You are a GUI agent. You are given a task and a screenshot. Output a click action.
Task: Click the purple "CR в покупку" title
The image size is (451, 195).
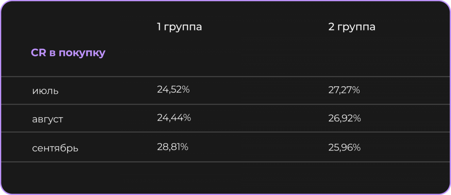68,53
